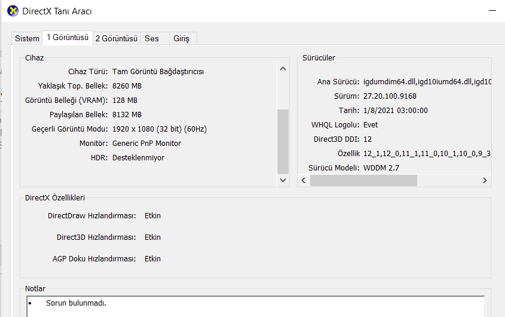Minimize the DirectX Tanı Aracı window

coord(492,11)
